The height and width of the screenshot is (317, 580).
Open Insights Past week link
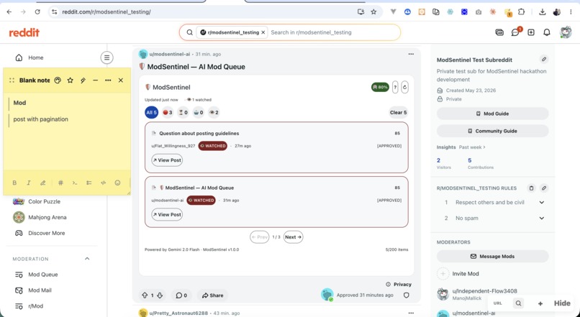click(472, 147)
